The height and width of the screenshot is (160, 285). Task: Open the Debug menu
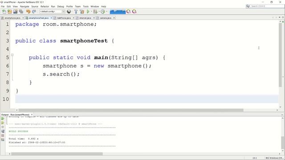point(61,6)
